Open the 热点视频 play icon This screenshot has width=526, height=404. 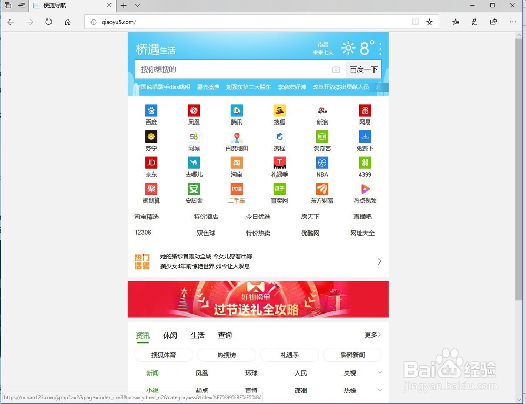pyautogui.click(x=365, y=189)
